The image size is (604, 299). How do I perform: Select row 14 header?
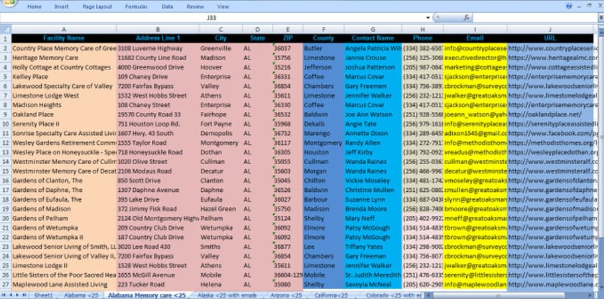coord(5,162)
